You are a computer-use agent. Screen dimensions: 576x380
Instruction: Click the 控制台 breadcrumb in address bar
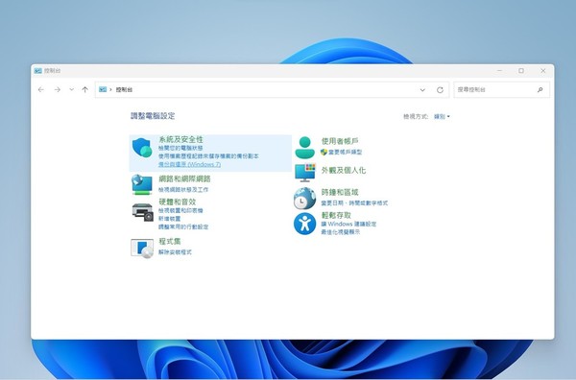pos(124,89)
